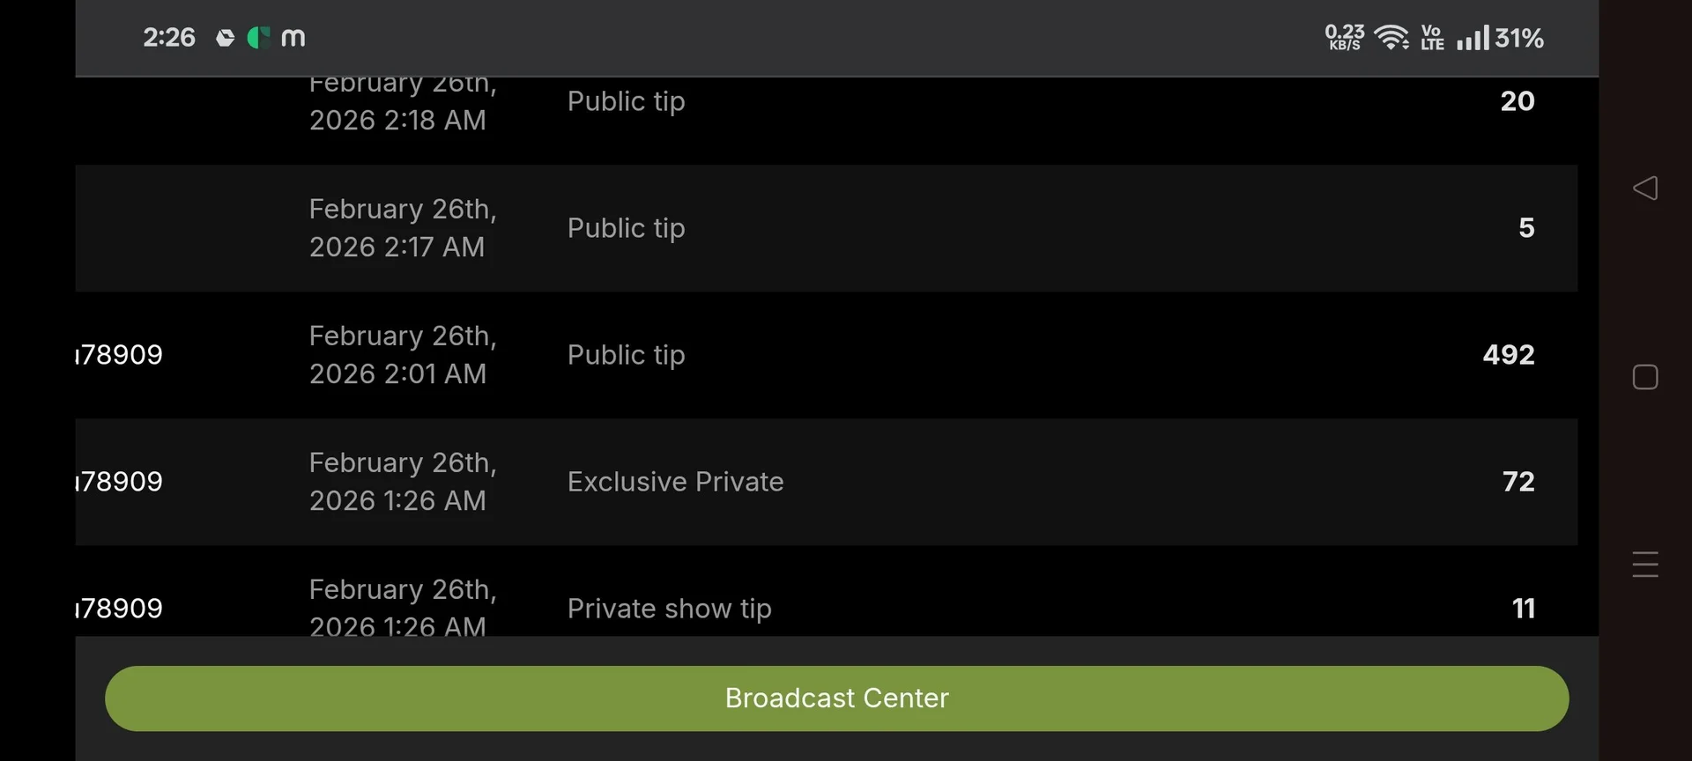Tap the Wi-Fi status icon
Screen dimensions: 1692x761
1391,38
